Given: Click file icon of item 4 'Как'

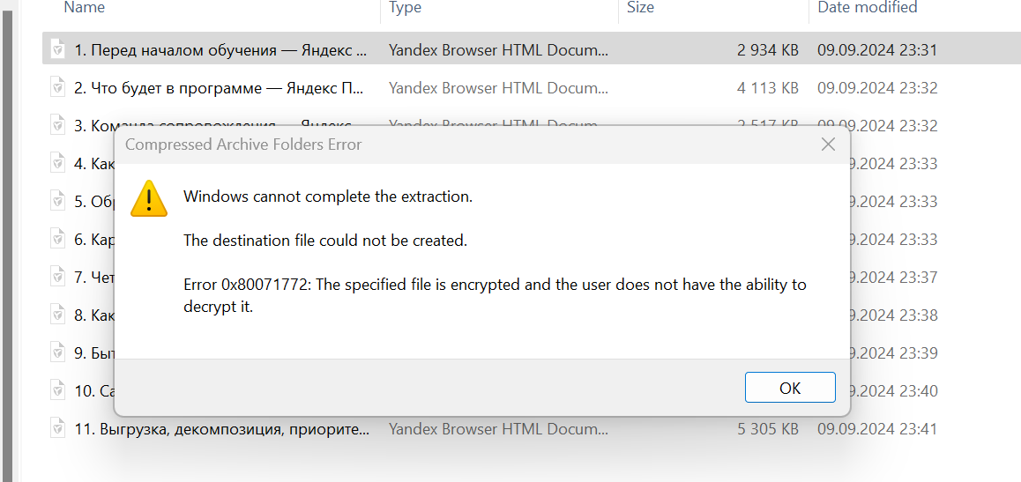Looking at the screenshot, I should click(x=58, y=164).
